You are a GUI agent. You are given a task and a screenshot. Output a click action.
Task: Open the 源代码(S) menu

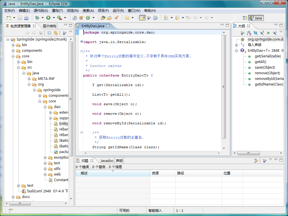(x=41, y=11)
